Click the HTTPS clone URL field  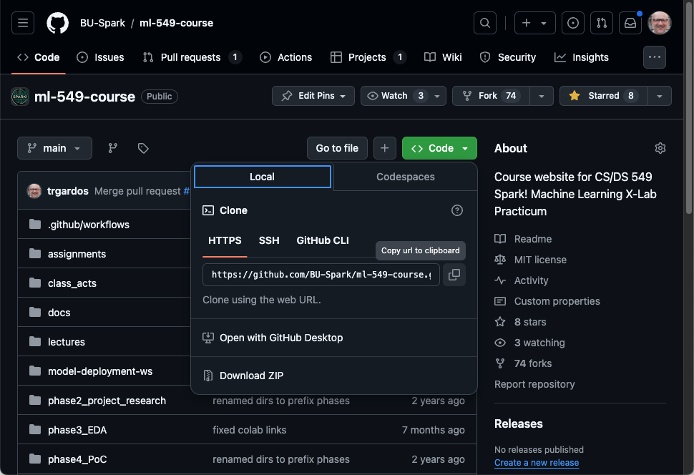[x=321, y=275]
